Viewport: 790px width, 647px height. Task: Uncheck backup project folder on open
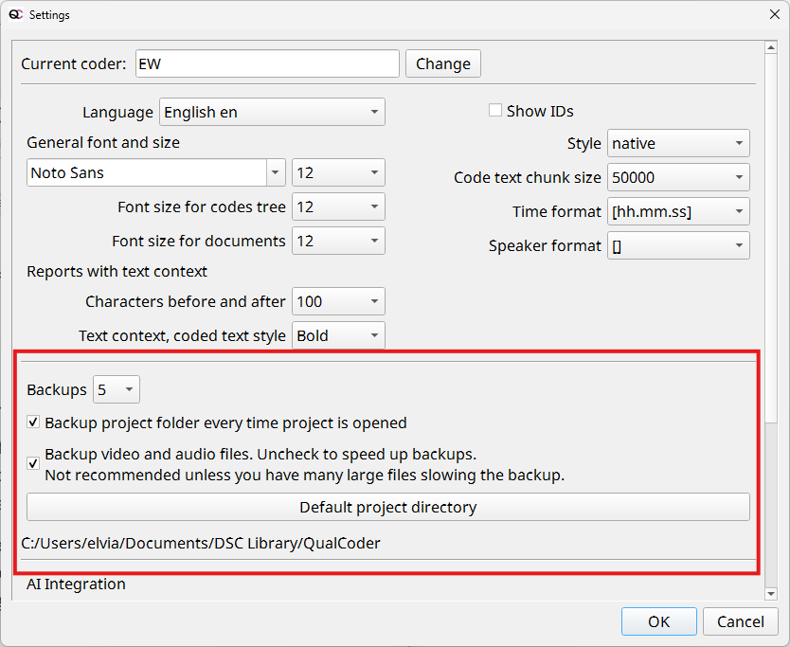pos(34,422)
